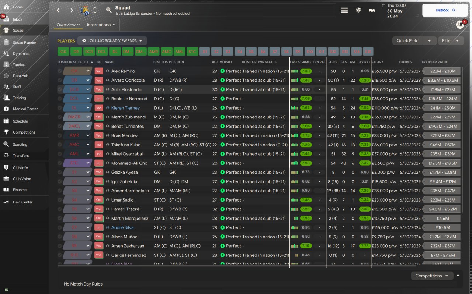Image resolution: width=472 pixels, height=294 pixels.
Task: Tick the selection circle for Umar Sadiq
Action: 60,200
